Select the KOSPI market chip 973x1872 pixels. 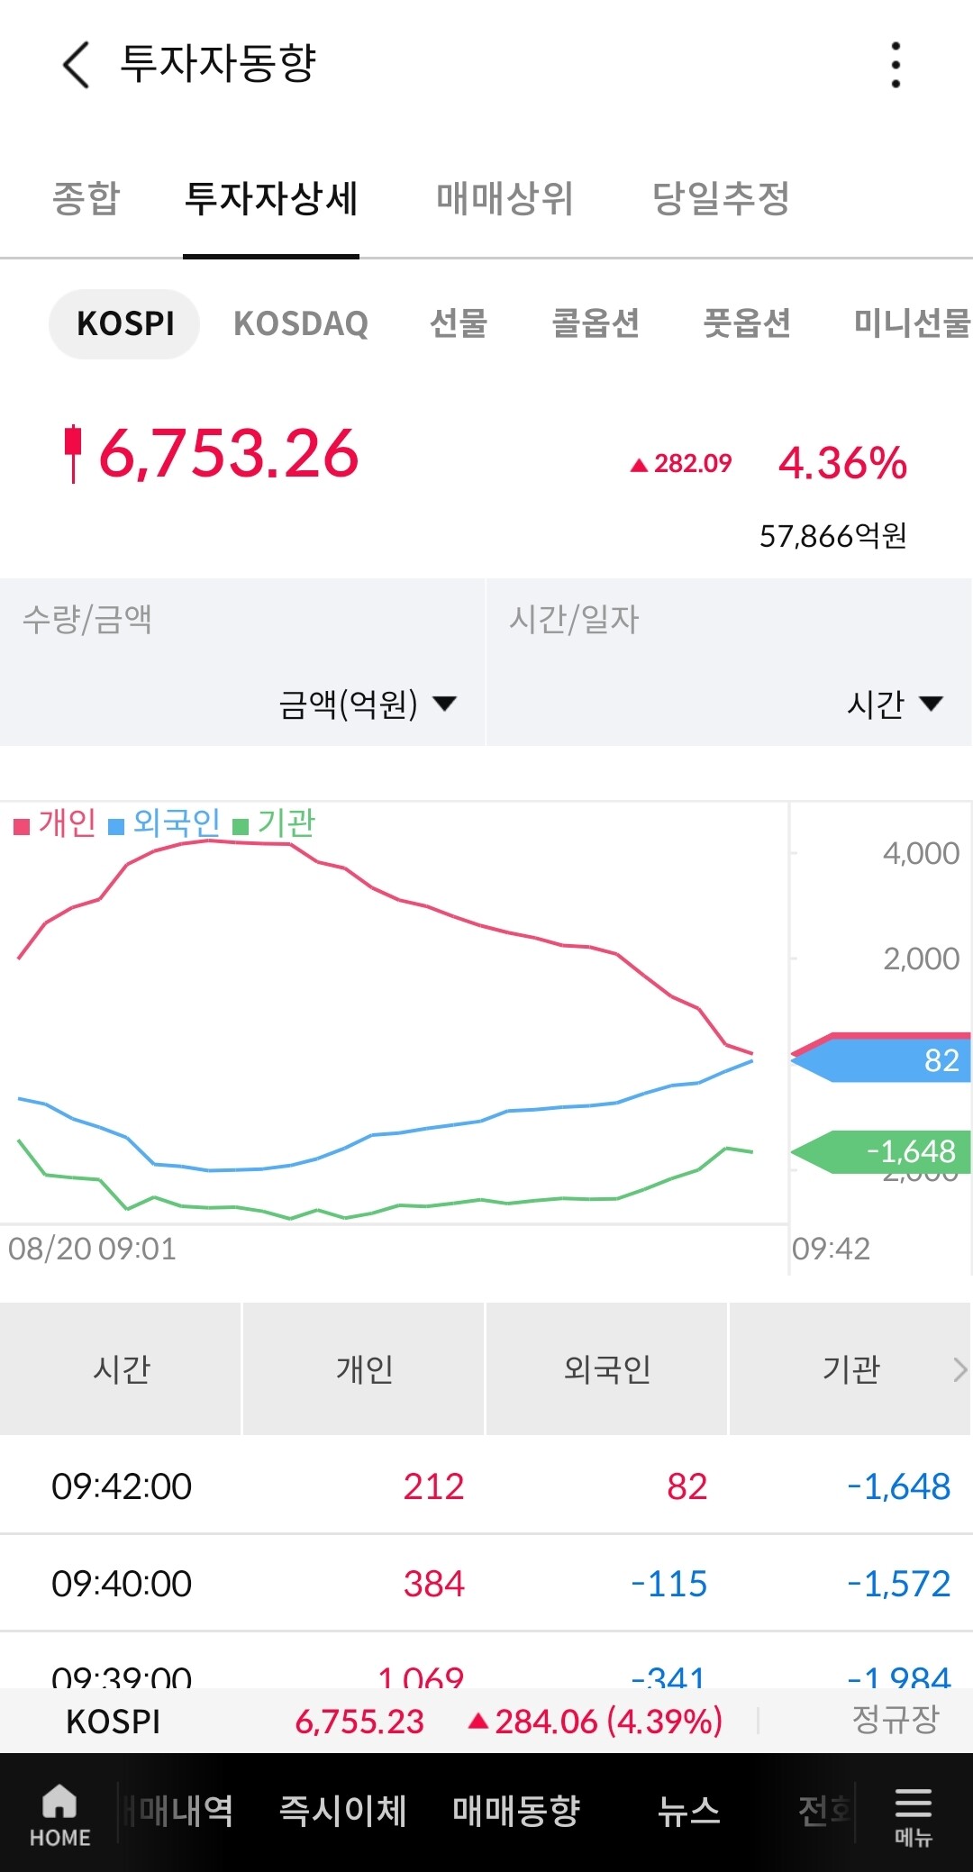coord(124,323)
